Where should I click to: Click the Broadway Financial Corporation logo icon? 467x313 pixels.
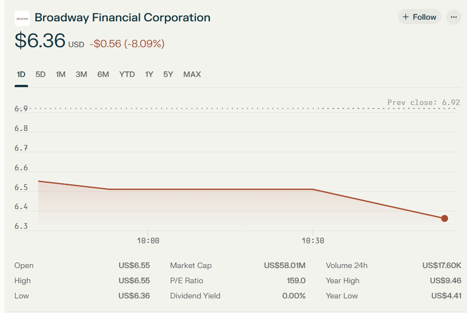(22, 18)
